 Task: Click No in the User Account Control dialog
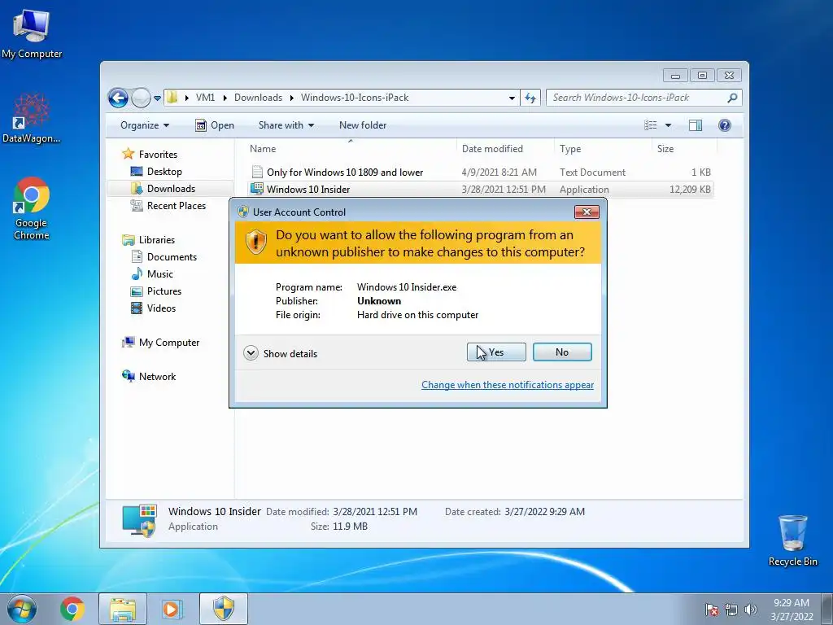tap(562, 352)
